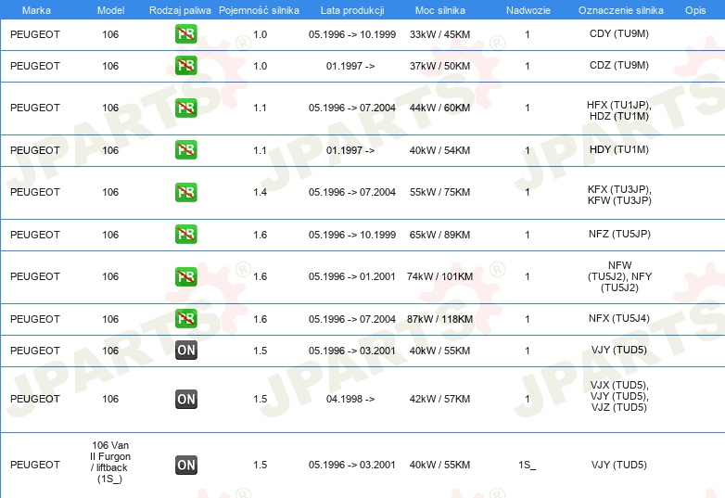
Task: Select the HDY (TU1M) engine code cell
Action: [619, 149]
